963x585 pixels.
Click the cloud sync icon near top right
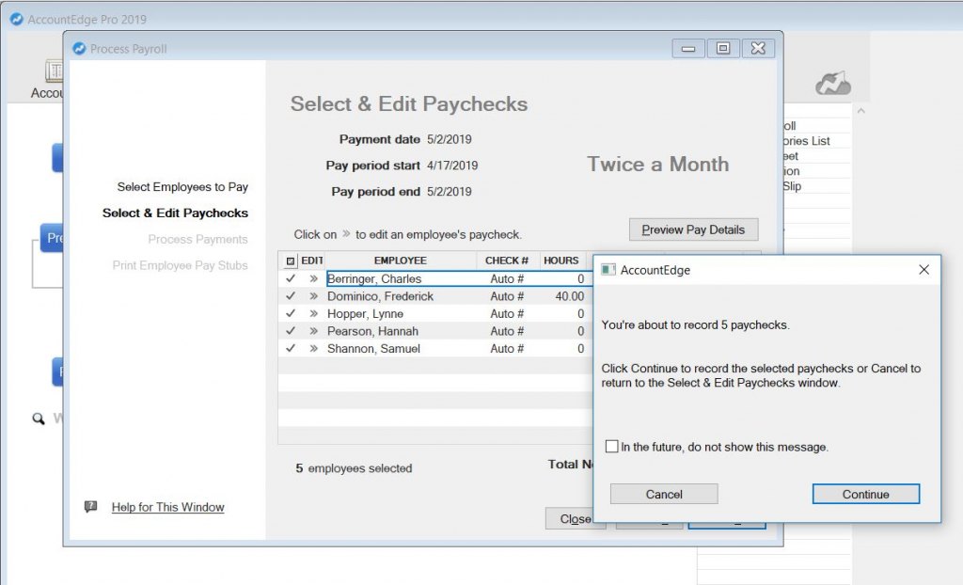[834, 83]
